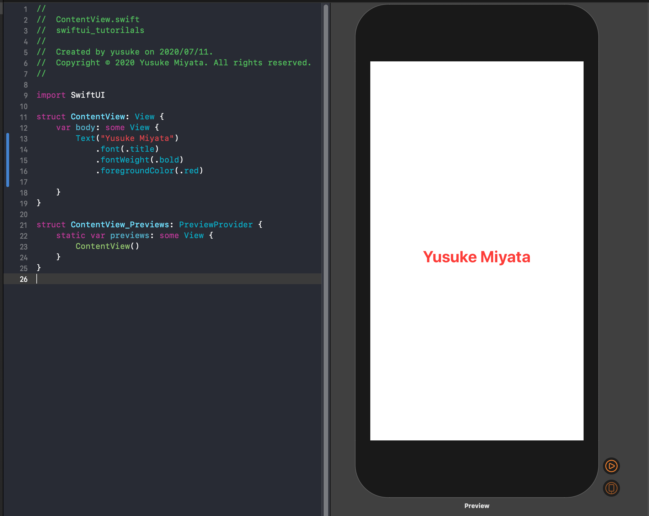Viewport: 649px width, 516px height.
Task: Click the Preview label below the phone
Action: 477,506
